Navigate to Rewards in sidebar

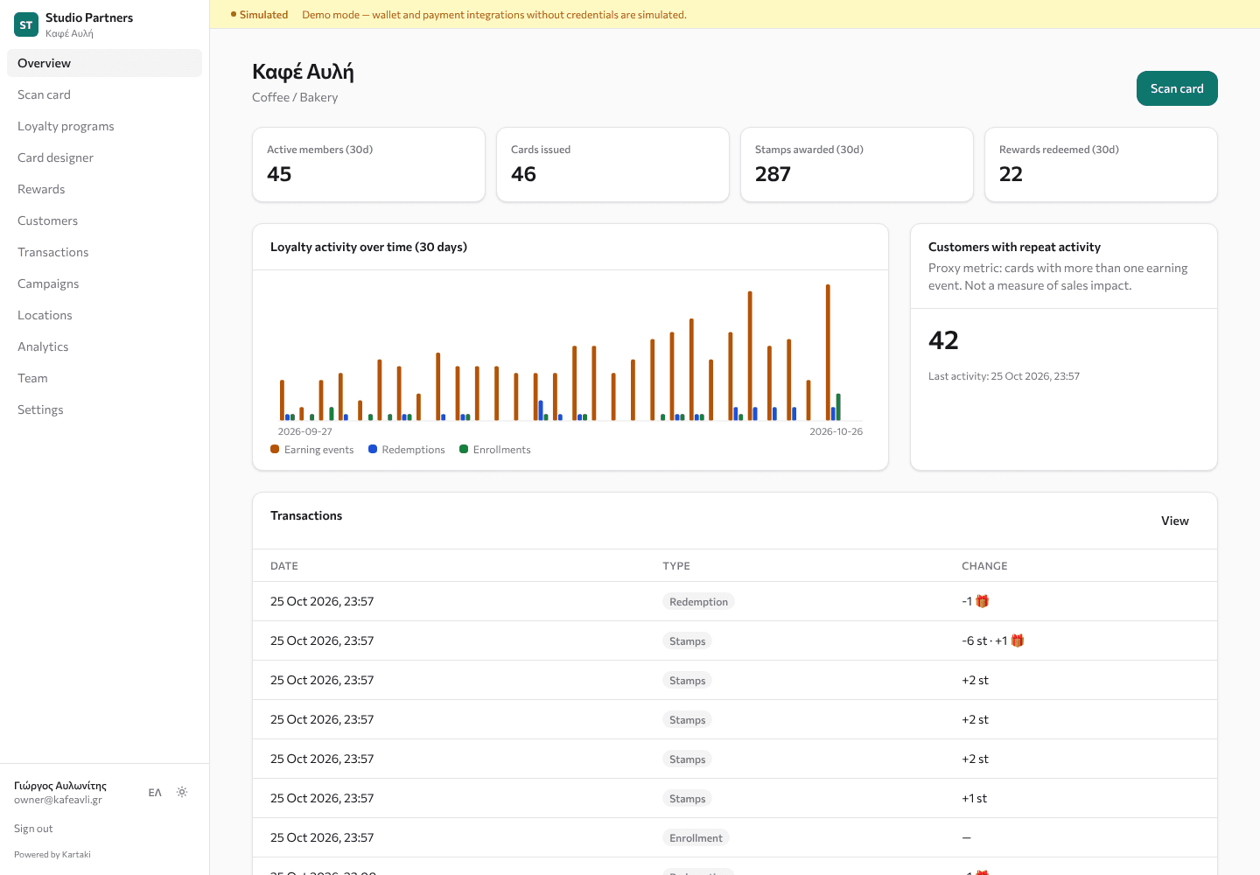coord(104,189)
